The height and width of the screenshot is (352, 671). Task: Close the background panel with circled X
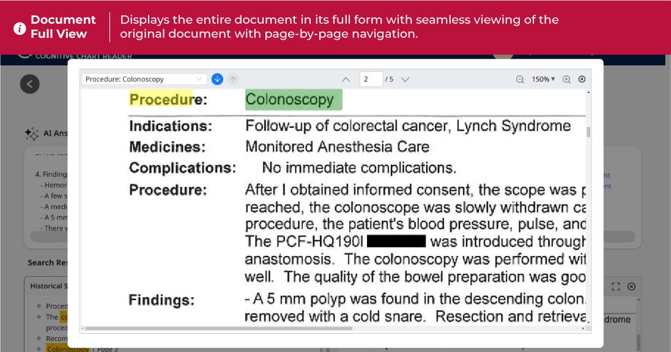(631, 287)
